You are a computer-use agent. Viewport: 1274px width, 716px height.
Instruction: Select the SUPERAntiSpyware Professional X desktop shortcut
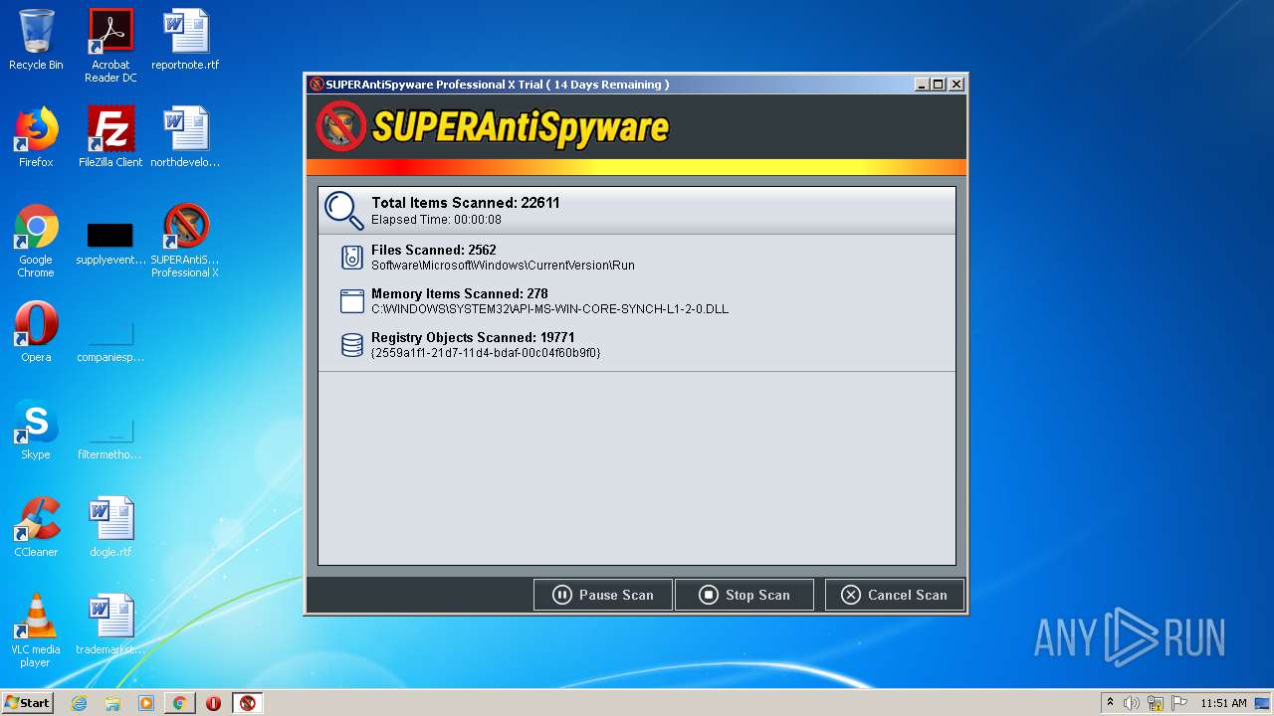coord(185,241)
